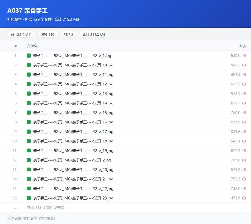
Task: Sort by the 大小 column header
Action: pyautogui.click(x=242, y=46)
